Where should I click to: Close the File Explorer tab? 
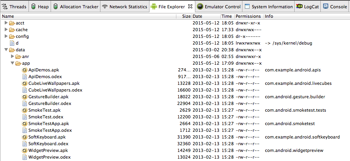190,6
